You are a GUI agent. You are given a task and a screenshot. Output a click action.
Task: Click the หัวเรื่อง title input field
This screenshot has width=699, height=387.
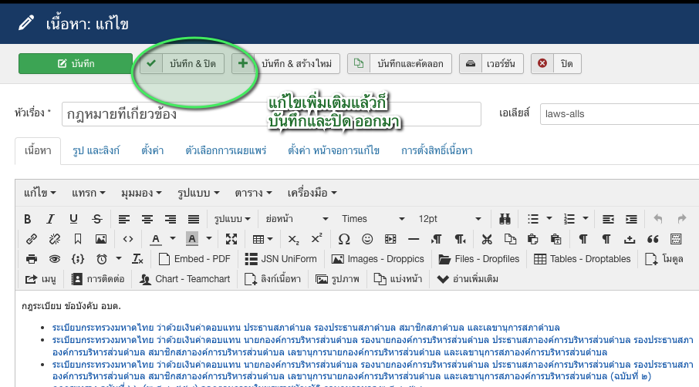(x=271, y=114)
